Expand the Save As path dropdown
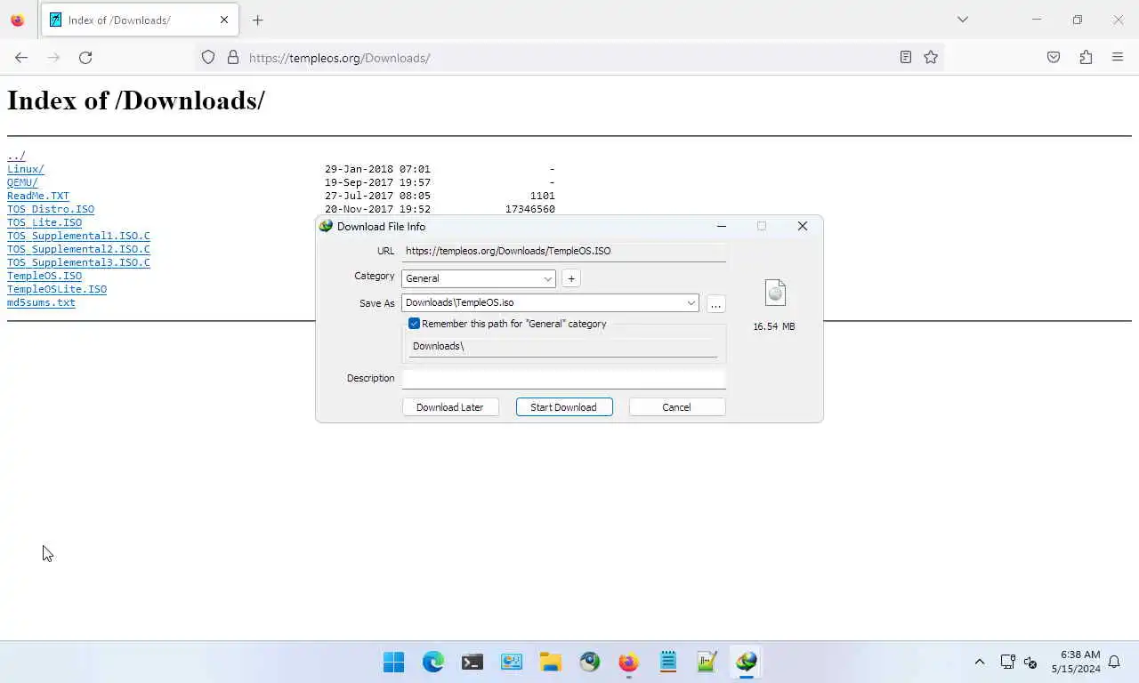Viewport: 1139px width, 683px height. click(x=691, y=303)
